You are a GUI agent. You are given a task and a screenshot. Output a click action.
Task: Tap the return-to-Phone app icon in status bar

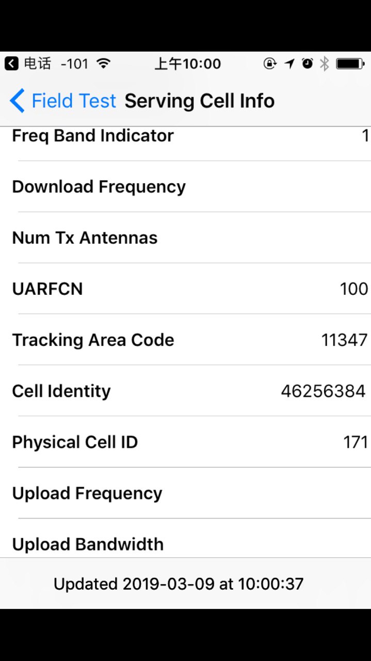[11, 64]
